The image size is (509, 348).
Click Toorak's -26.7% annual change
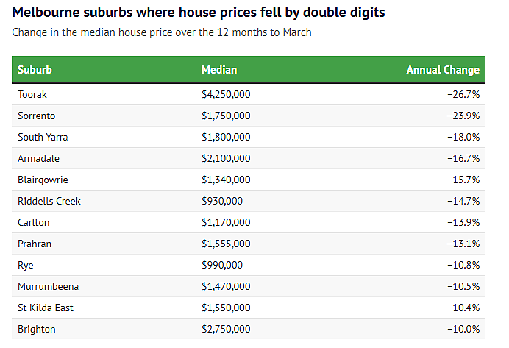click(463, 94)
